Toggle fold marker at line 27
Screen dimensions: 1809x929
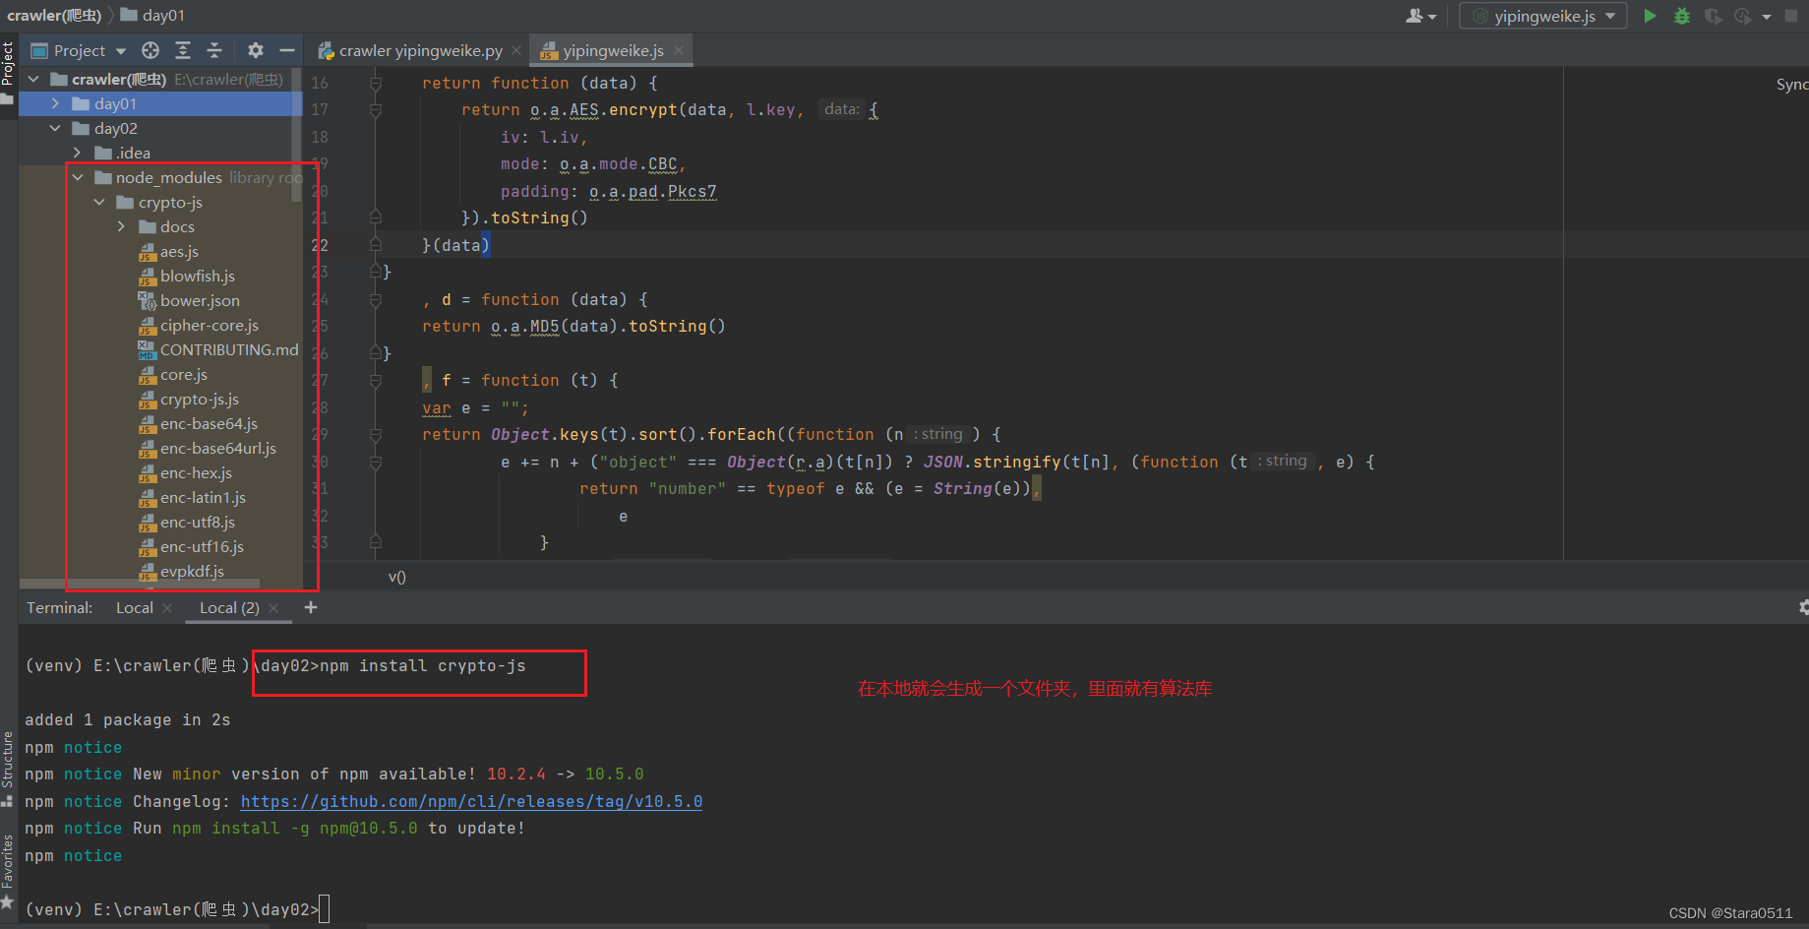click(375, 380)
